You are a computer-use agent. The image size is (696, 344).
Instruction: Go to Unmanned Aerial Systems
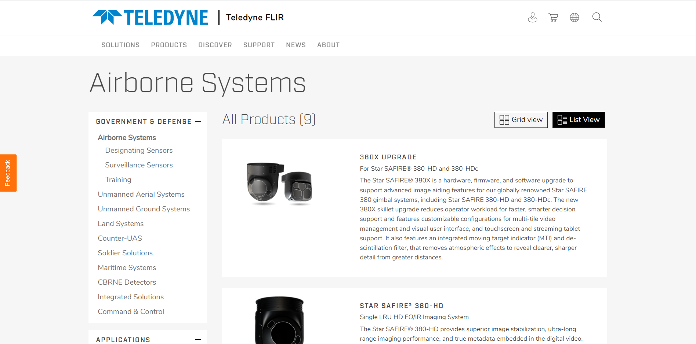(x=141, y=194)
